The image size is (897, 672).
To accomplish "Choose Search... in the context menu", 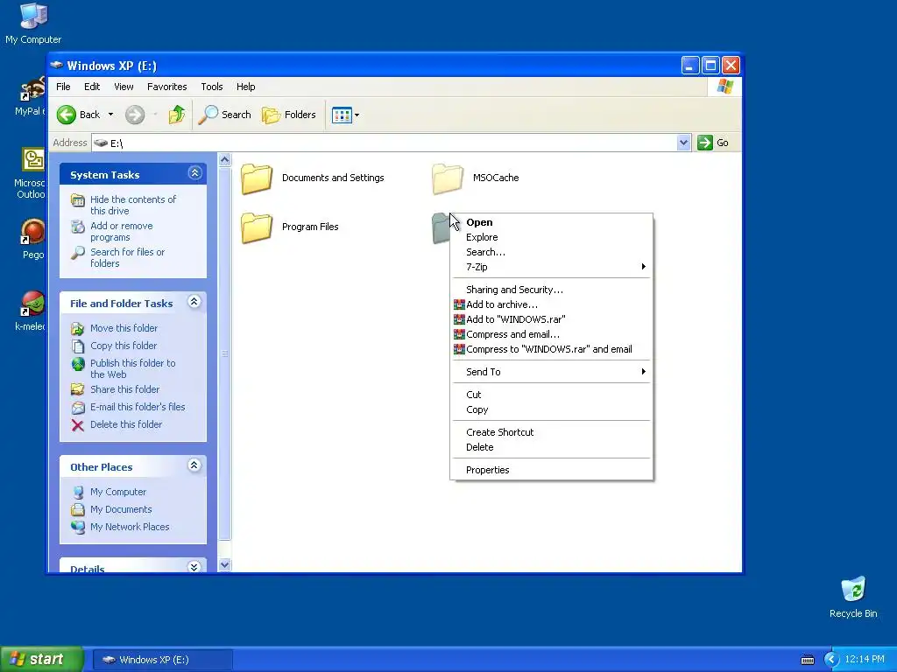I will 552,252.
